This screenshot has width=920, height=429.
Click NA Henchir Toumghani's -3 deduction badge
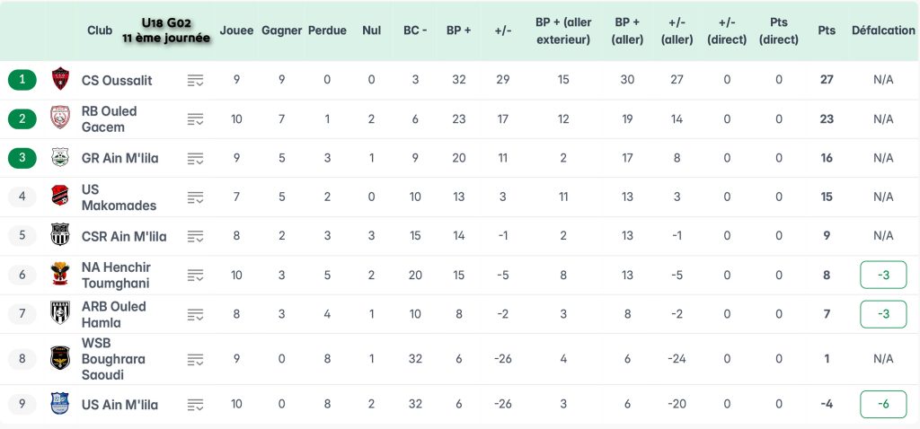click(x=883, y=275)
